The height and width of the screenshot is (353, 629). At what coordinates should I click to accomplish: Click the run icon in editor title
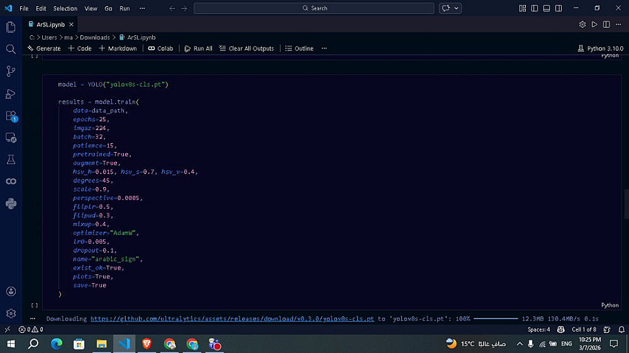594,24
